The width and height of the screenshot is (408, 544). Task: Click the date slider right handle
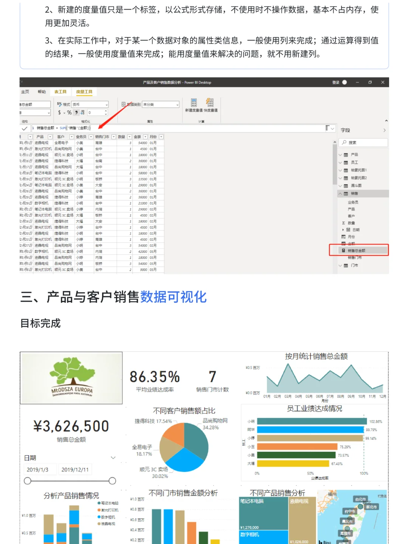[x=112, y=481]
